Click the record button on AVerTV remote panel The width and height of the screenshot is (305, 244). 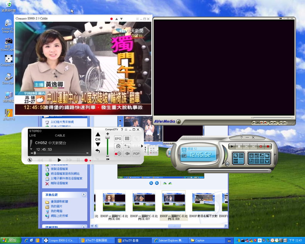[x=268, y=146]
